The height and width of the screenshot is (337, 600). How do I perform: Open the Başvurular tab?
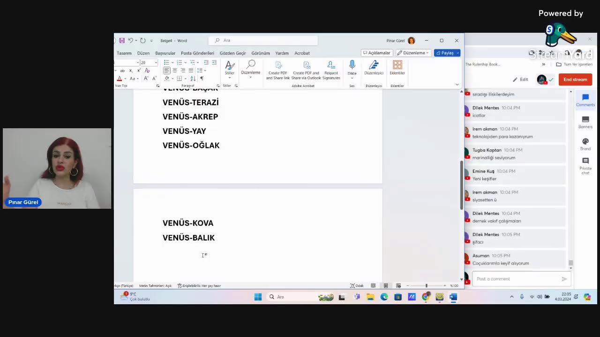pyautogui.click(x=165, y=53)
